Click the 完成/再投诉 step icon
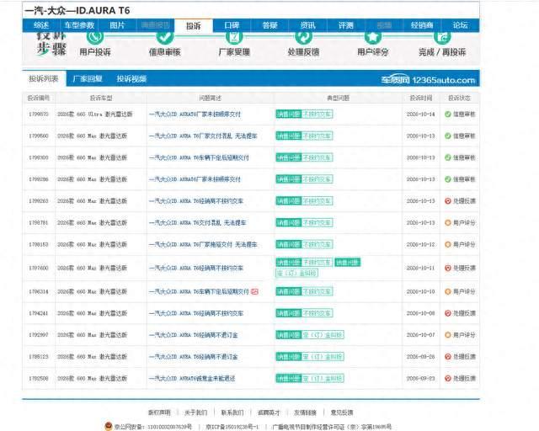This screenshot has width=539, height=431. [x=442, y=37]
